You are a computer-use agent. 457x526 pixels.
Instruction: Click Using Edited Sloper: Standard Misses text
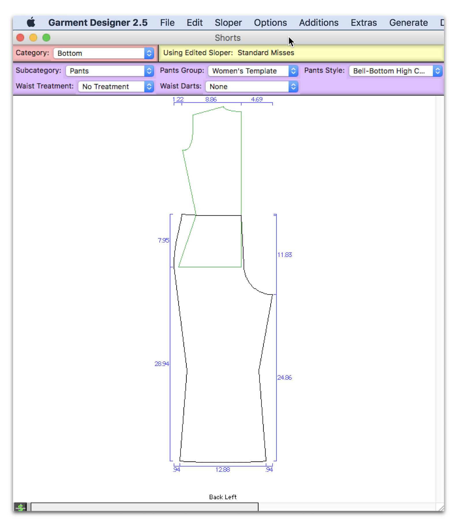point(229,53)
